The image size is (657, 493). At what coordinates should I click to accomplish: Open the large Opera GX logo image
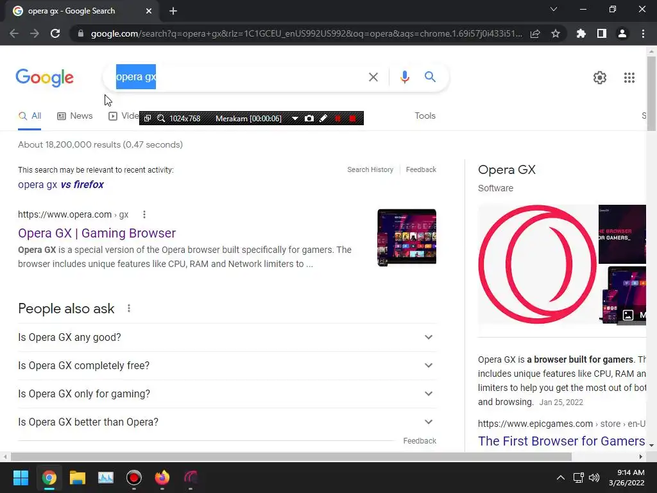point(537,264)
